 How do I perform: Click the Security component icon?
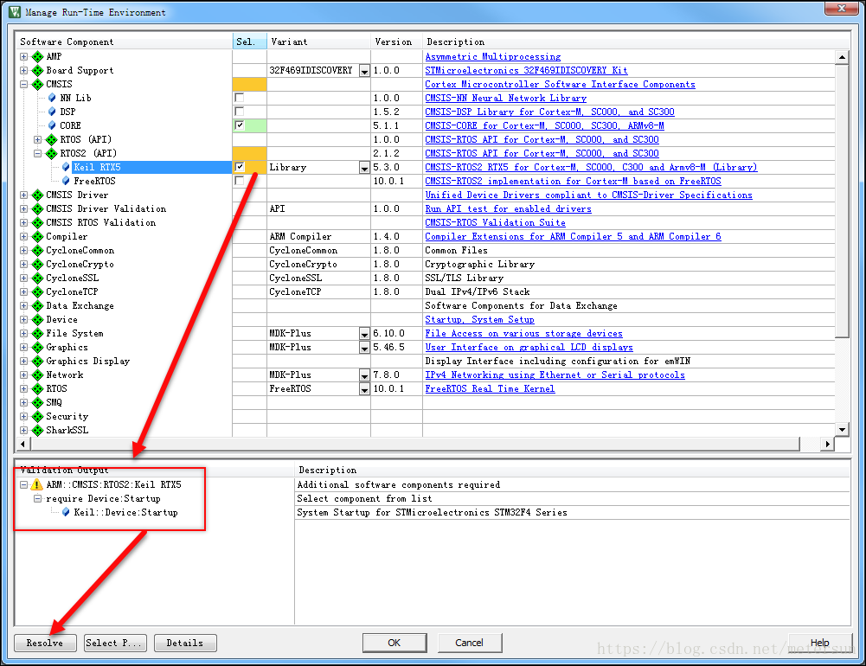pos(37,416)
